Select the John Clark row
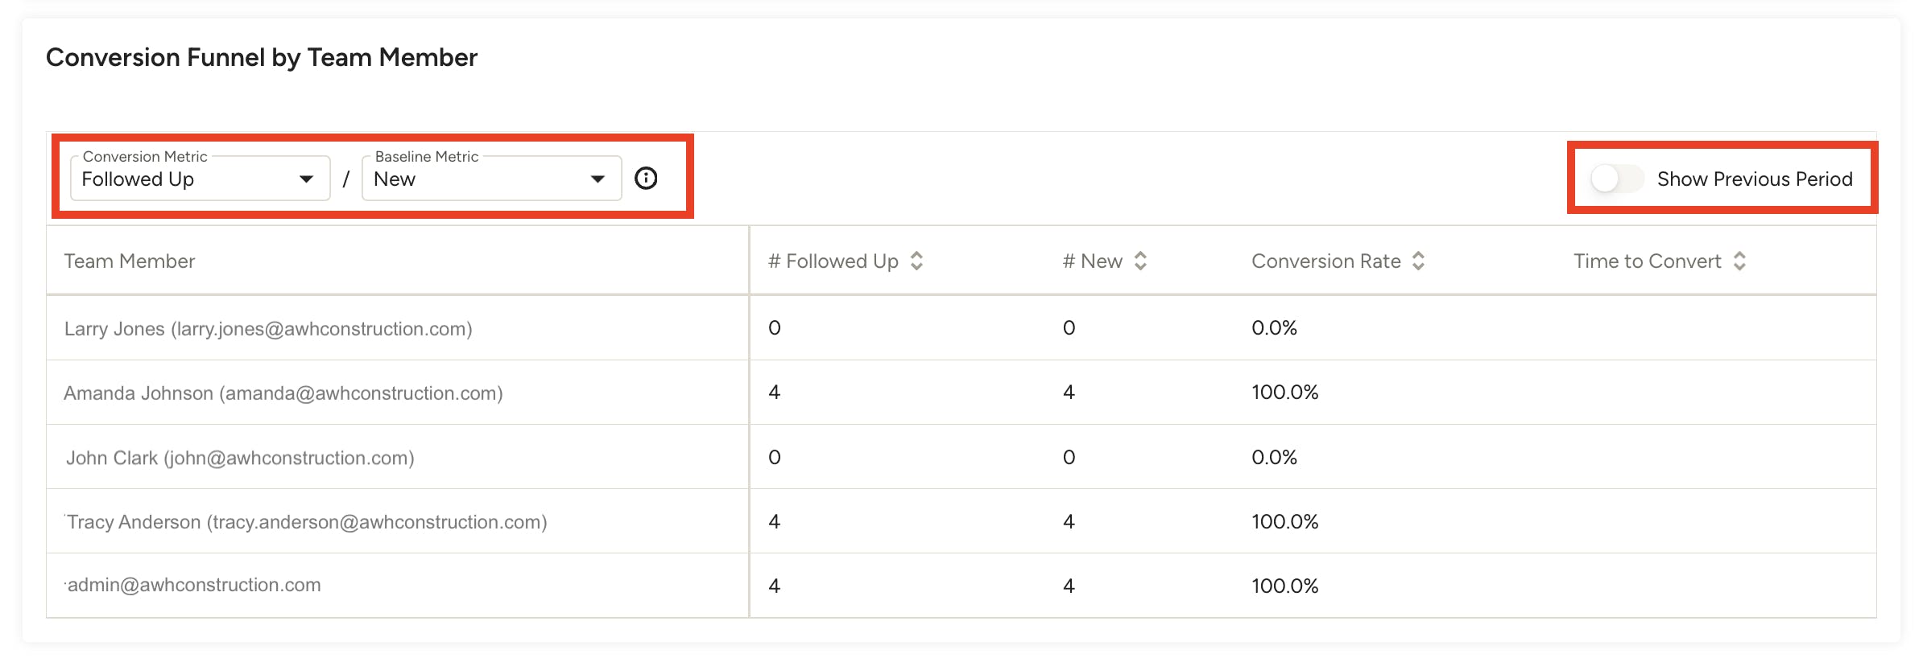Image resolution: width=1923 pixels, height=658 pixels. (240, 458)
